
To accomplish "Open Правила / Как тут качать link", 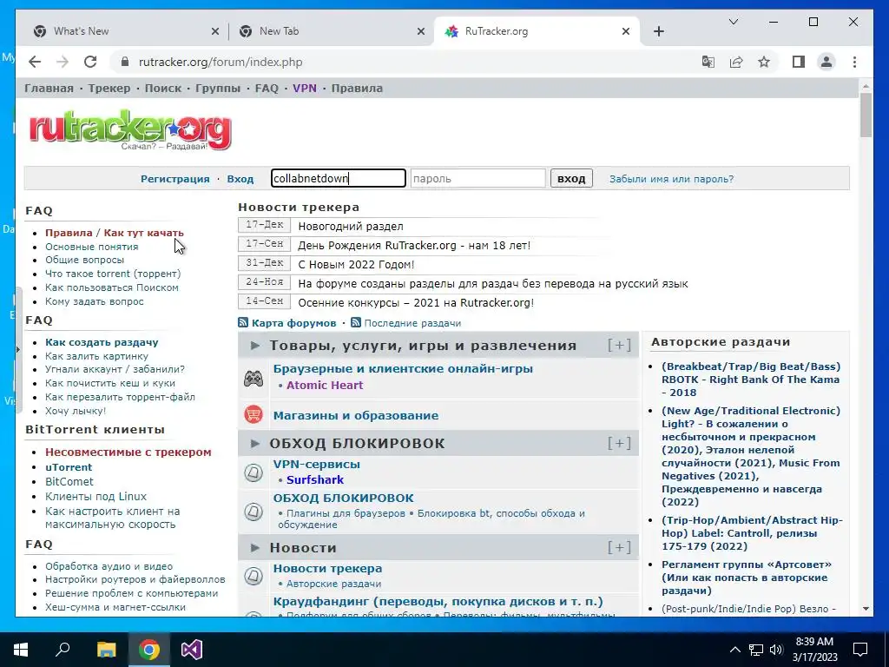I will (x=115, y=233).
